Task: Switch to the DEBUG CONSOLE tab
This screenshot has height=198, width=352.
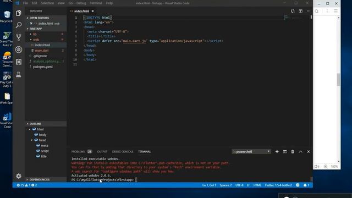Action: (123, 152)
